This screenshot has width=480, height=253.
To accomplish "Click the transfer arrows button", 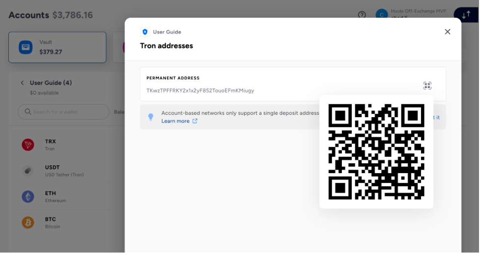I will (x=466, y=15).
